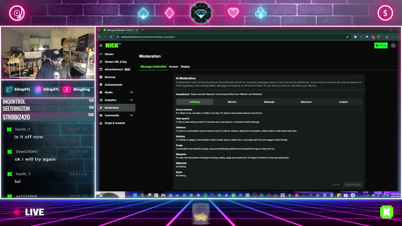Expand the Analytics submenu

coord(132,100)
